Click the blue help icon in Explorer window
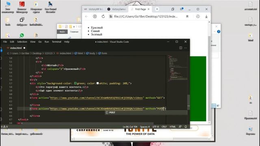260x146 pixels. [219, 32]
